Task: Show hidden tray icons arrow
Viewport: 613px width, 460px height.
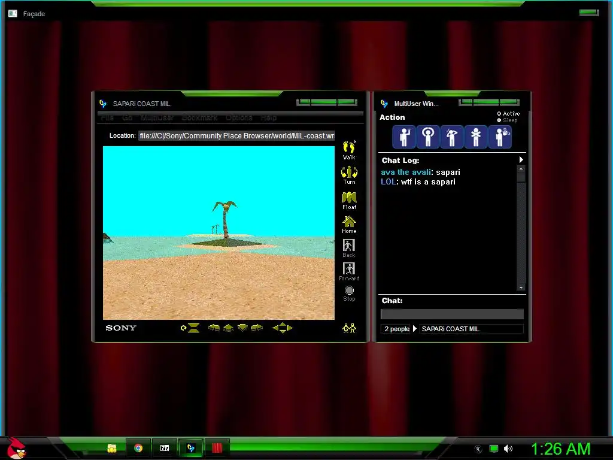Action: point(478,449)
